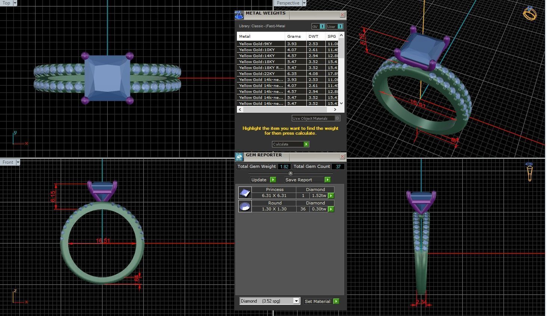Screen dimensions: 547x316
Task: Toggle the User library switch
Action: pos(335,26)
